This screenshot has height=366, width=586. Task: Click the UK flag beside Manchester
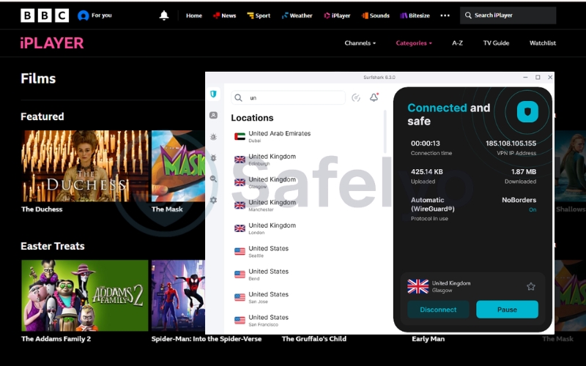(x=240, y=206)
